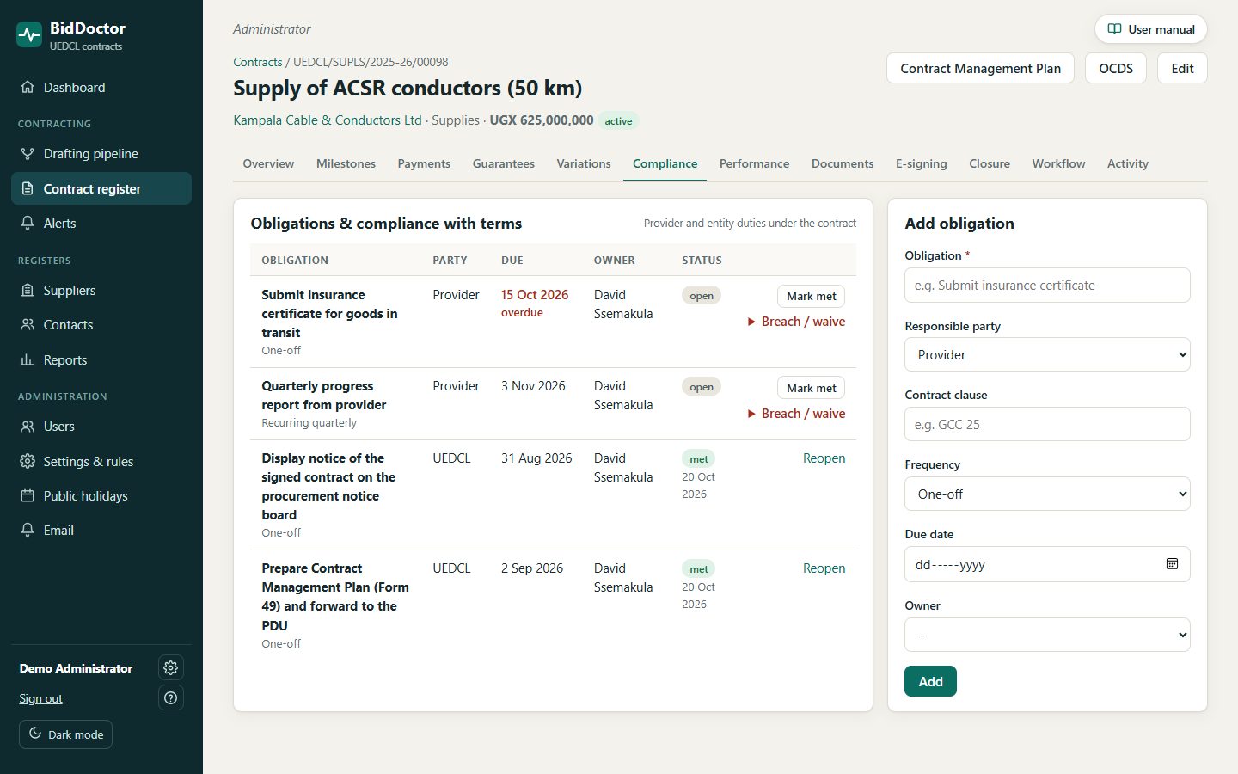Screen dimensions: 1238x774
Task: Click the Suppliers building icon
Action: click(x=28, y=291)
